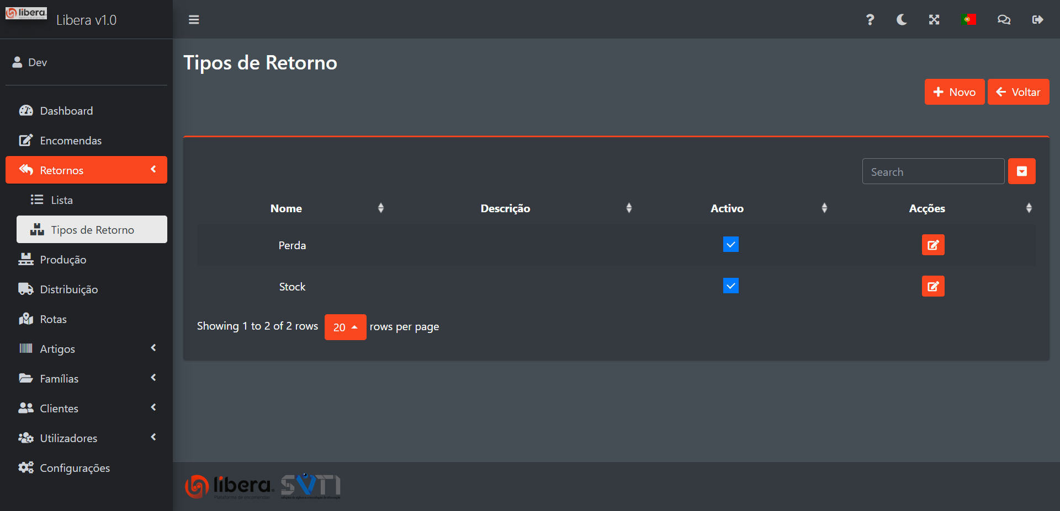The height and width of the screenshot is (511, 1060).
Task: Open the rows per page dropdown showing 20
Action: [x=345, y=327]
